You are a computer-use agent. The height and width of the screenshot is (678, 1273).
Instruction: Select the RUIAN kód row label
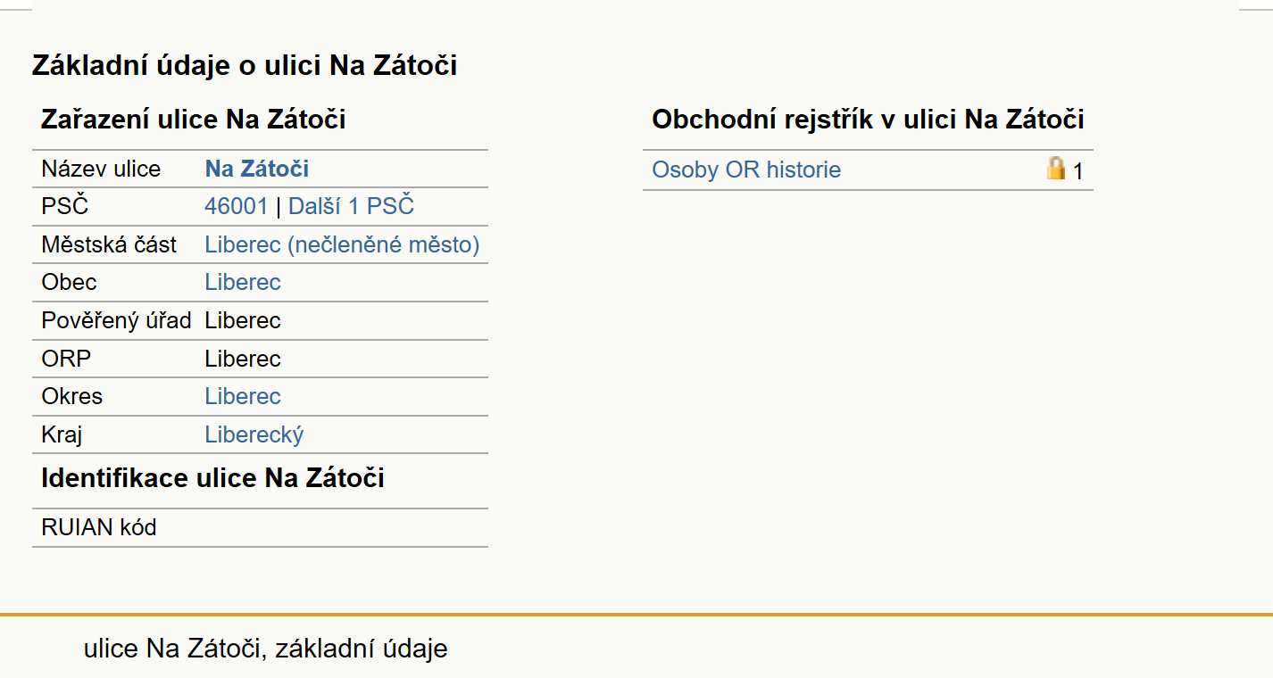point(99,527)
